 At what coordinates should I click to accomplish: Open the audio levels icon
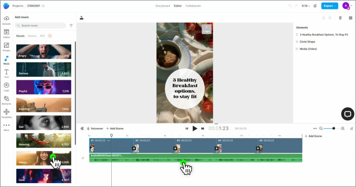click(351, 129)
